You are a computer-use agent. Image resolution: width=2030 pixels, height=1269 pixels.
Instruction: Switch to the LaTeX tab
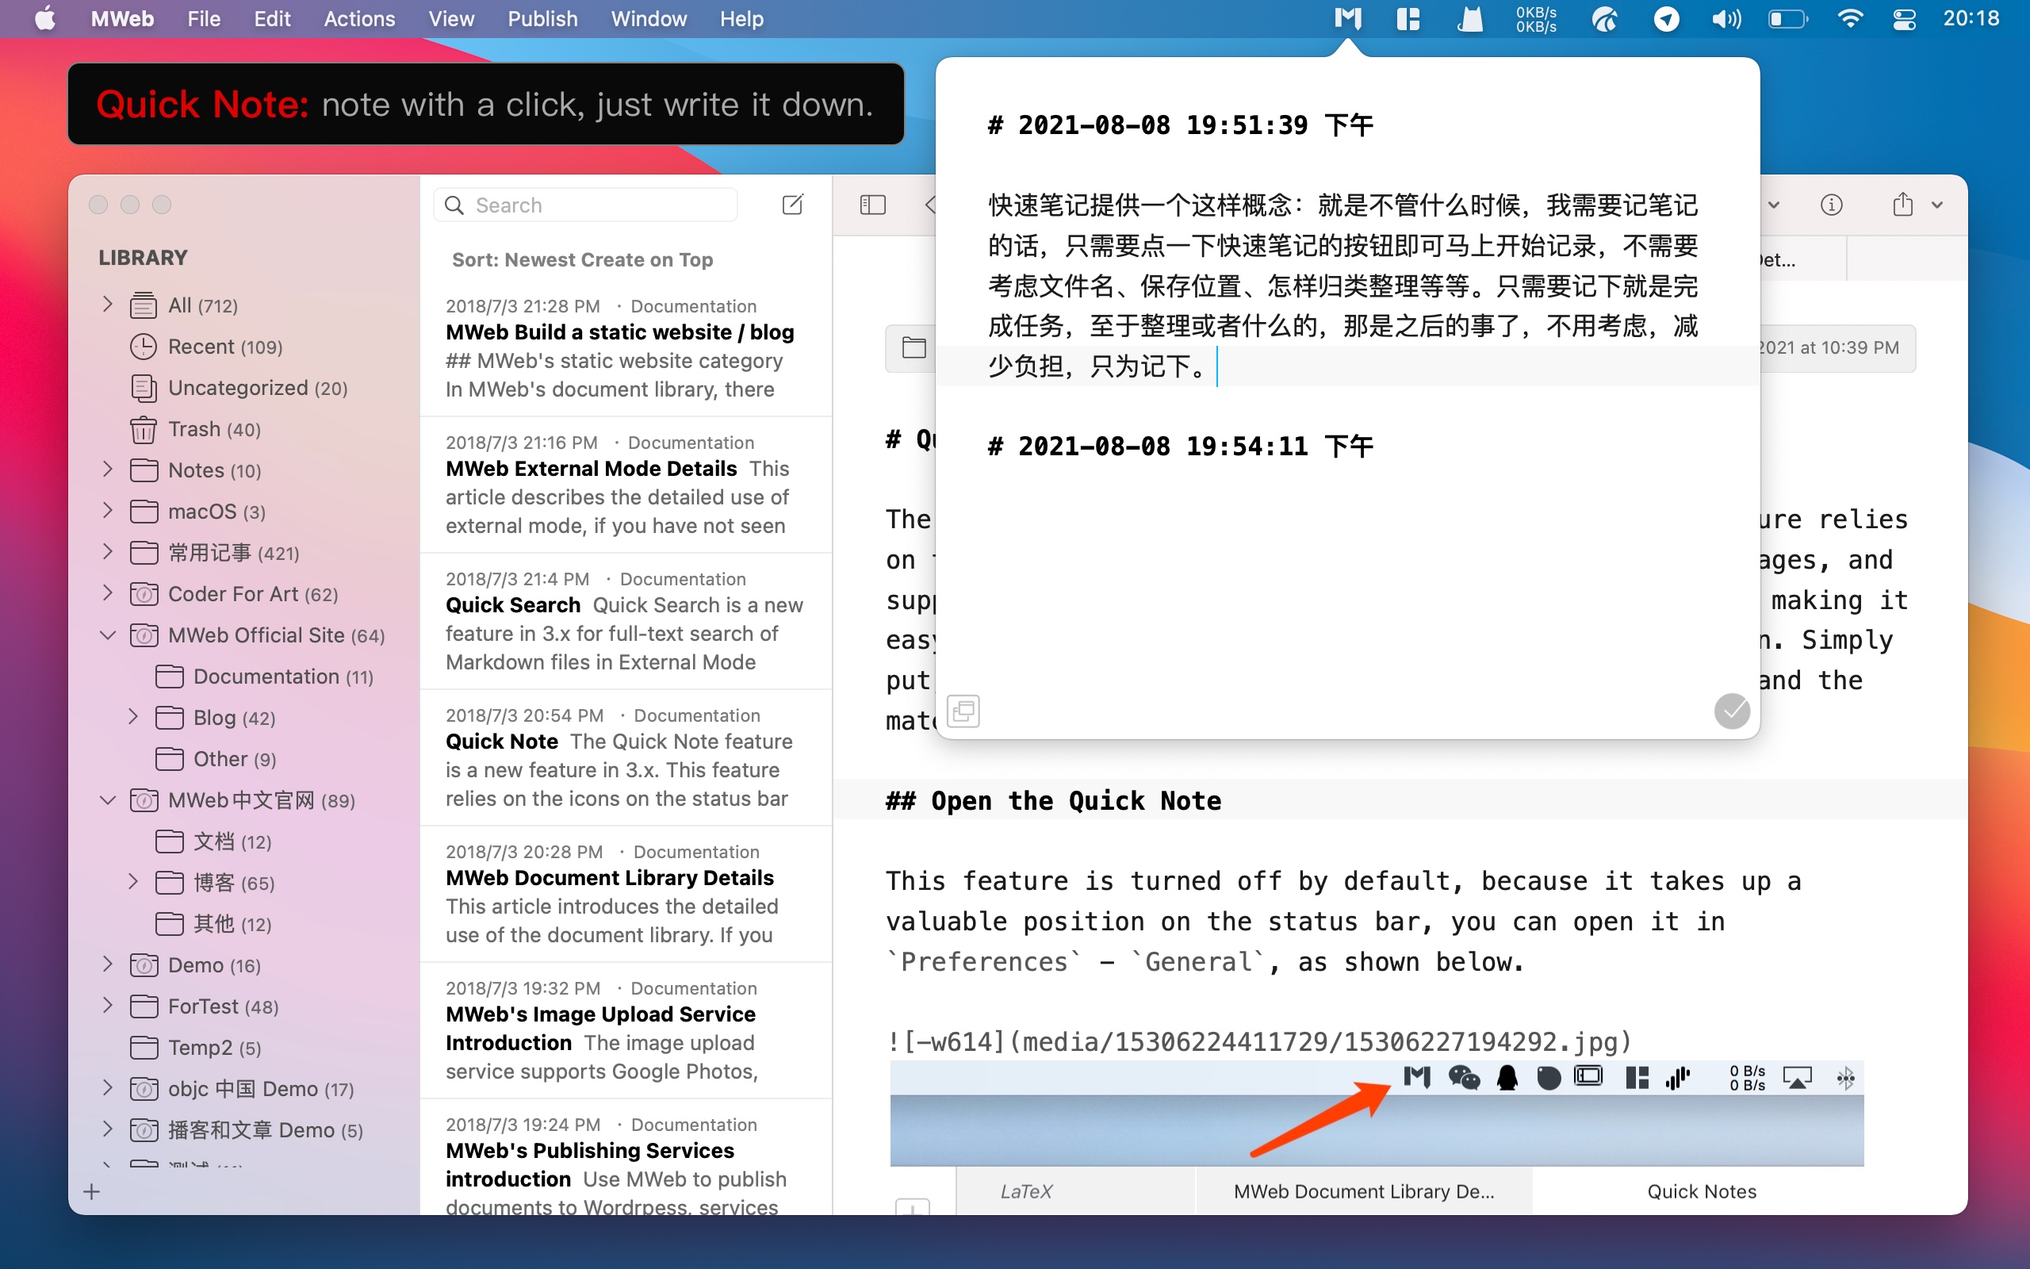[x=1025, y=1191]
